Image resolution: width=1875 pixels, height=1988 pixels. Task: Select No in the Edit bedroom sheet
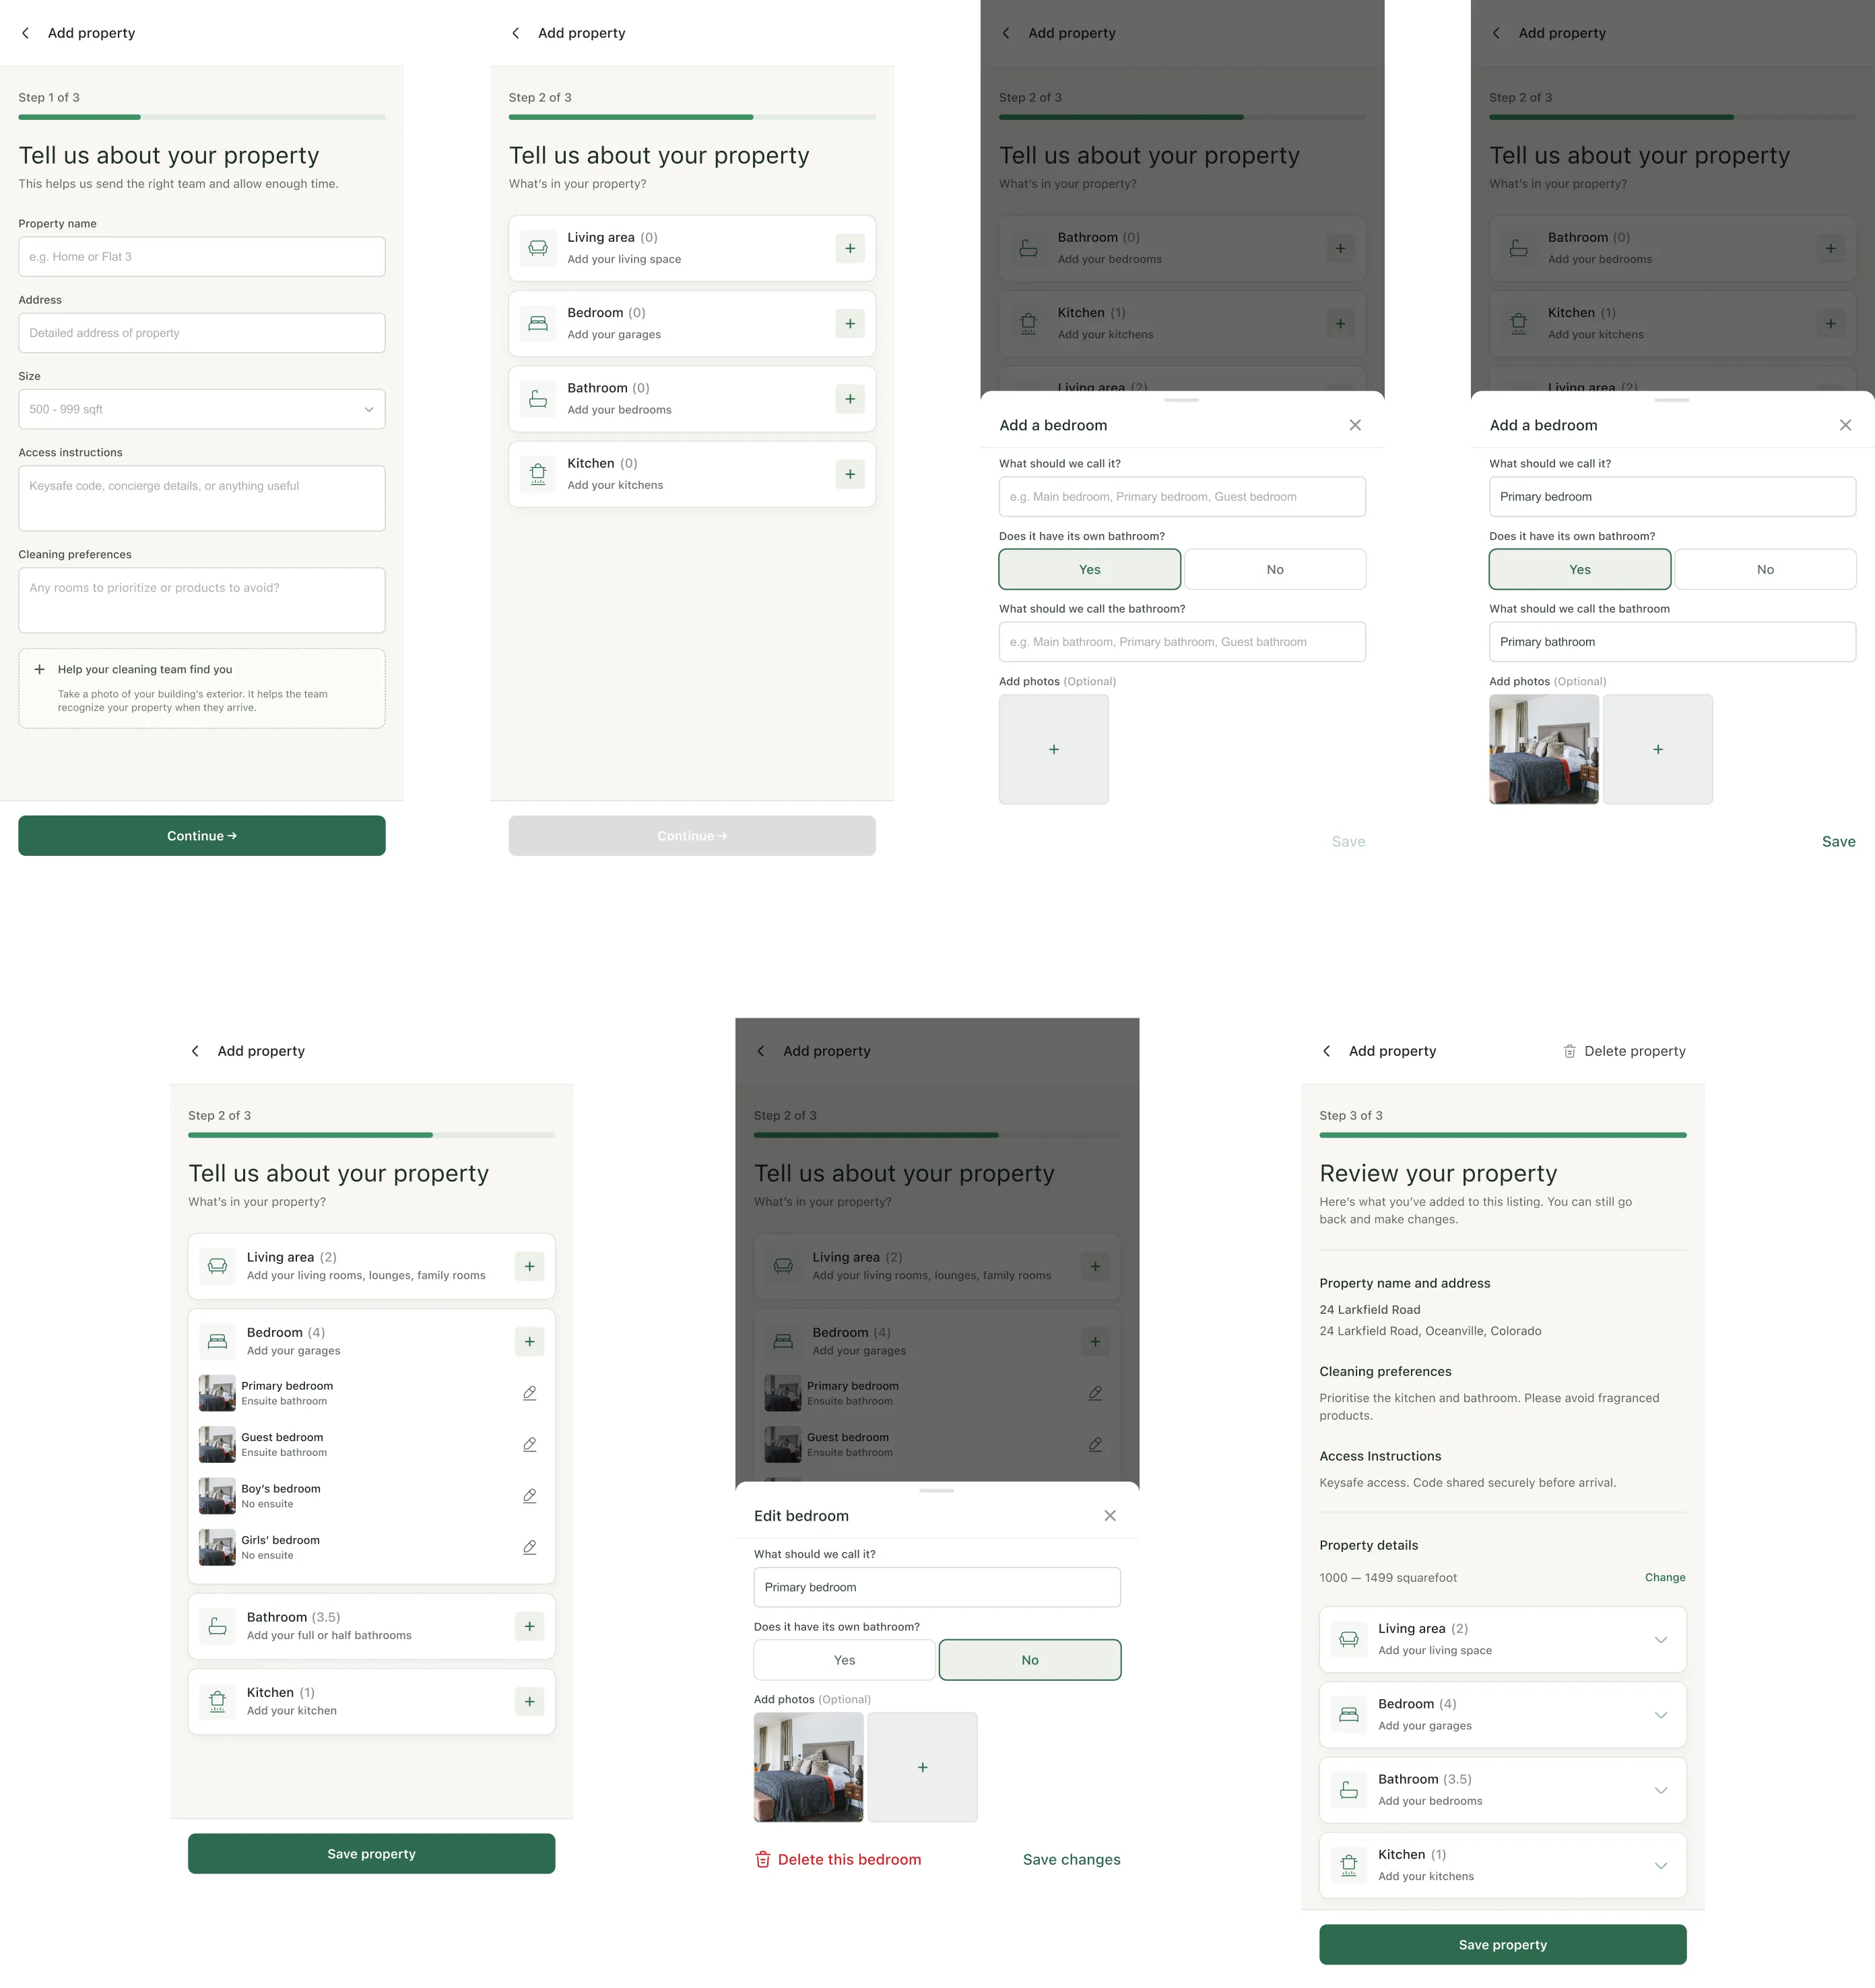(x=1030, y=1660)
